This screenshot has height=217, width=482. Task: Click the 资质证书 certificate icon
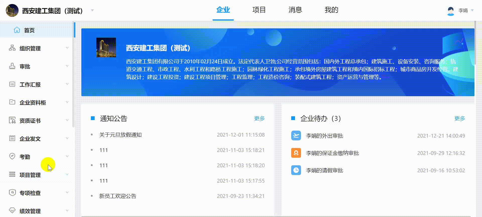12,120
